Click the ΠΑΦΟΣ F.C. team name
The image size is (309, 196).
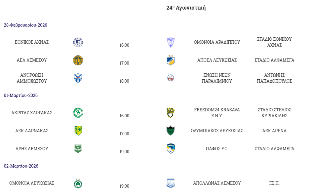pyautogui.click(x=217, y=149)
